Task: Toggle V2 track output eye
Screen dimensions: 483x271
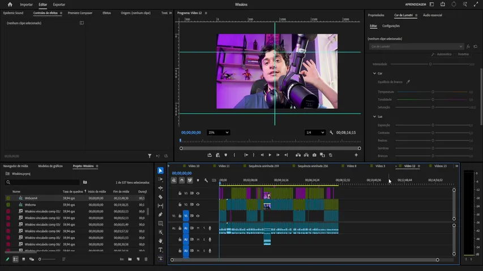Action: [198, 204]
